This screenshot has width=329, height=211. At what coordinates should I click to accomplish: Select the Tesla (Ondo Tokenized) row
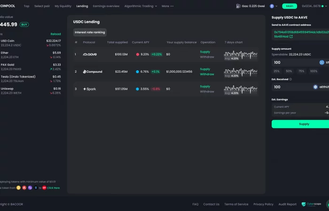31,79
